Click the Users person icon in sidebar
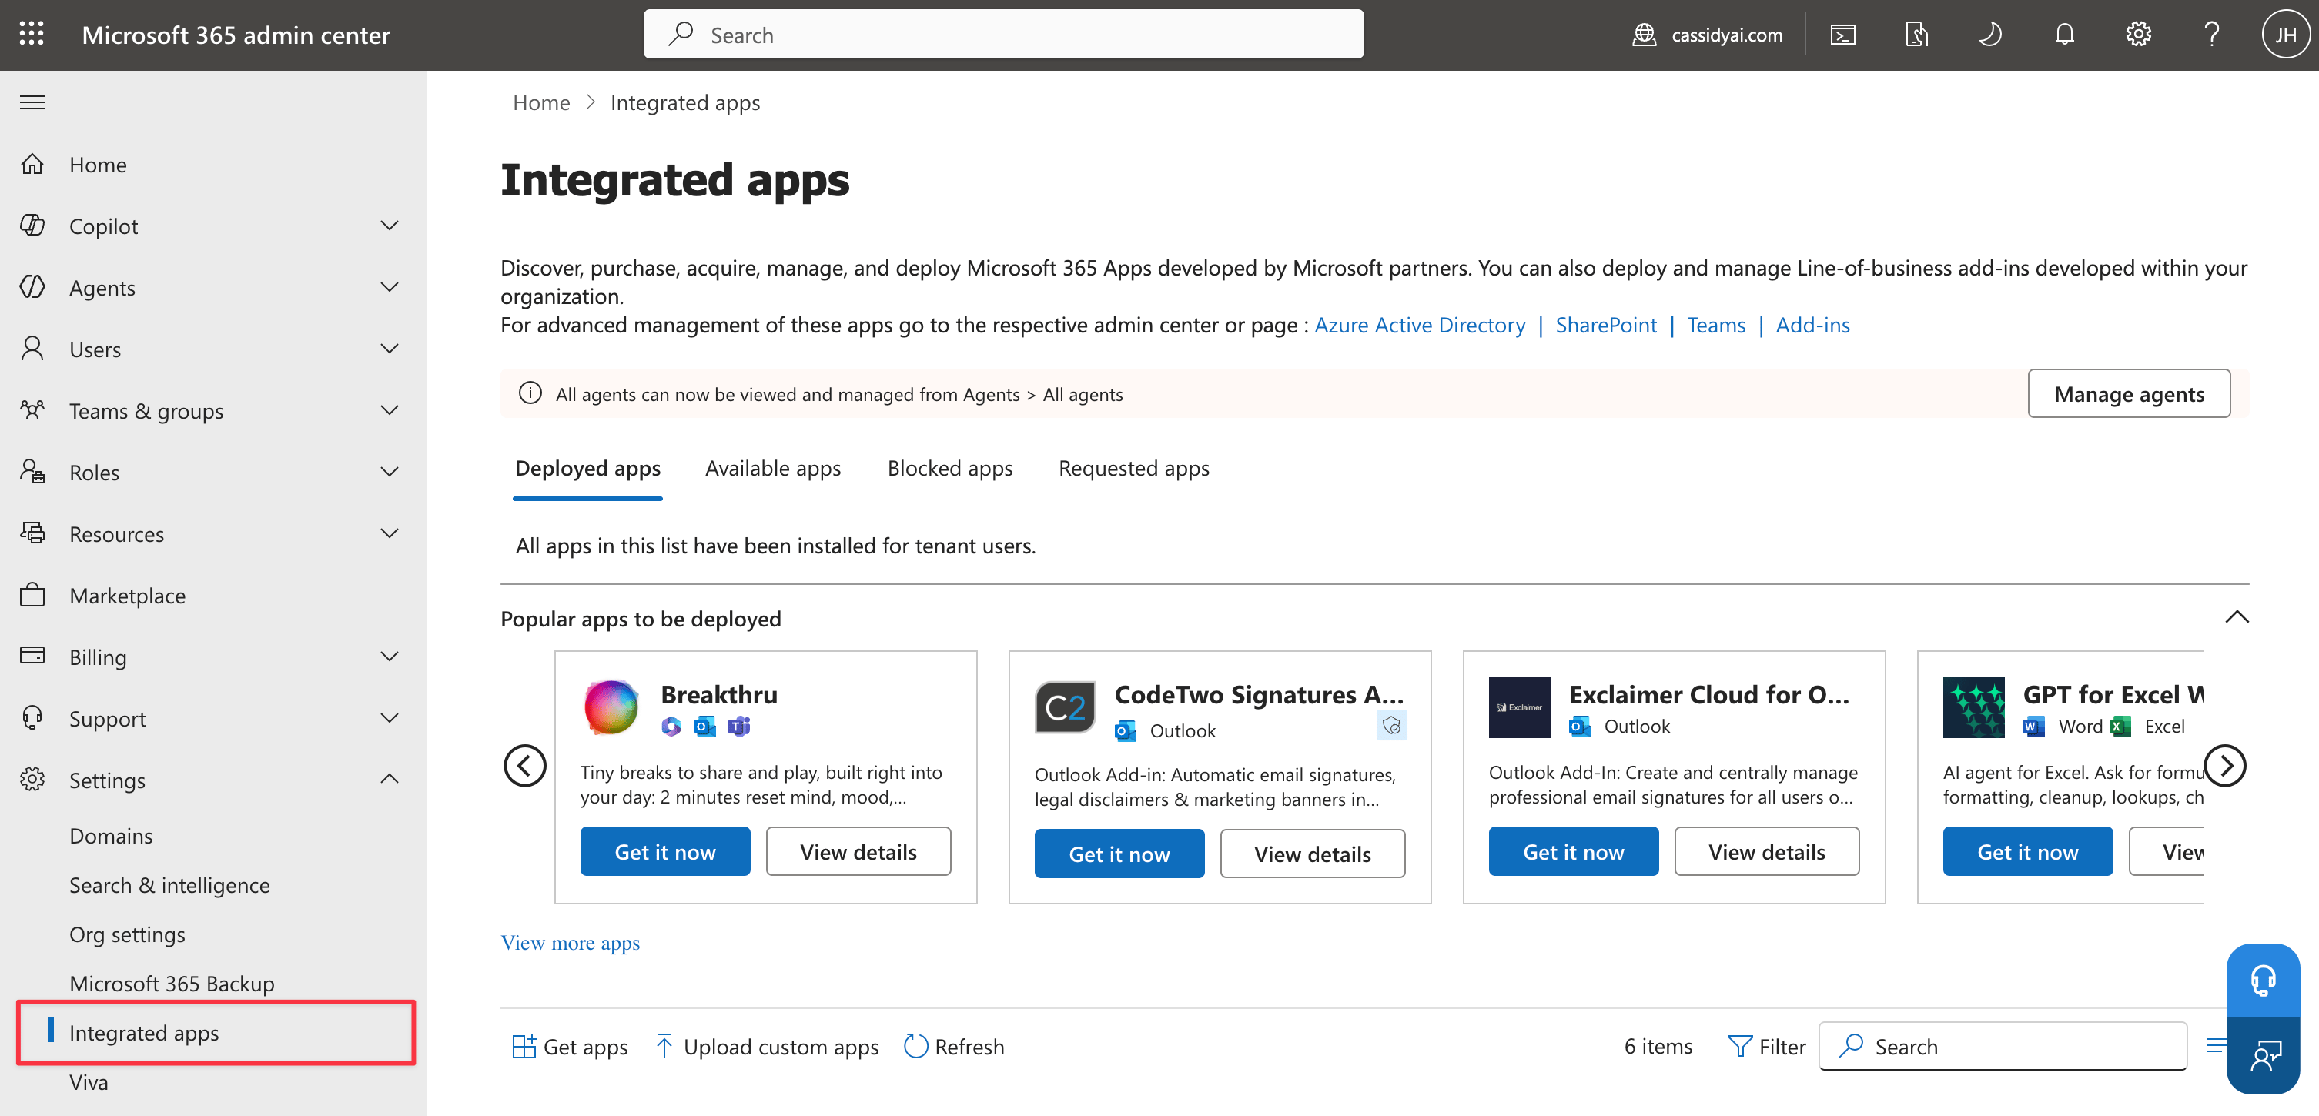The height and width of the screenshot is (1116, 2319). pos(32,349)
